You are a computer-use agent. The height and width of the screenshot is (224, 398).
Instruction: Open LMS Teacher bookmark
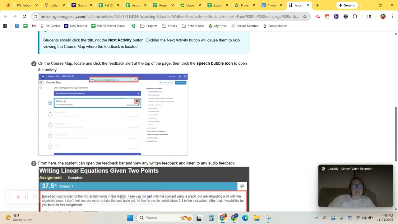point(76,26)
